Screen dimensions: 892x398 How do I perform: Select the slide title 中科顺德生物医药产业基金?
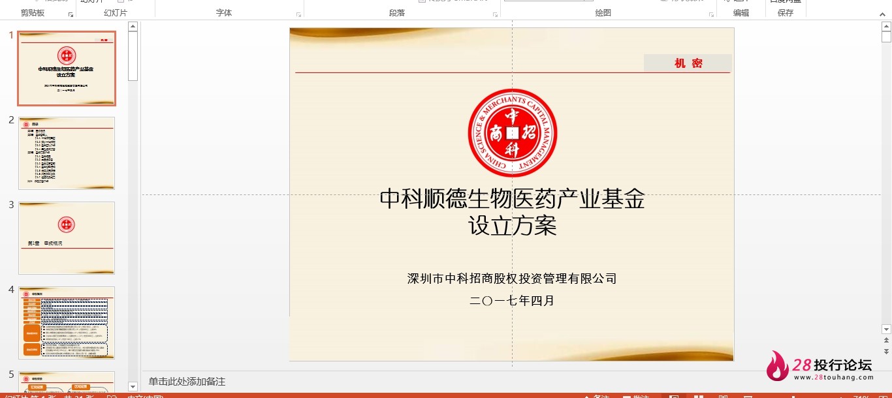click(x=512, y=199)
